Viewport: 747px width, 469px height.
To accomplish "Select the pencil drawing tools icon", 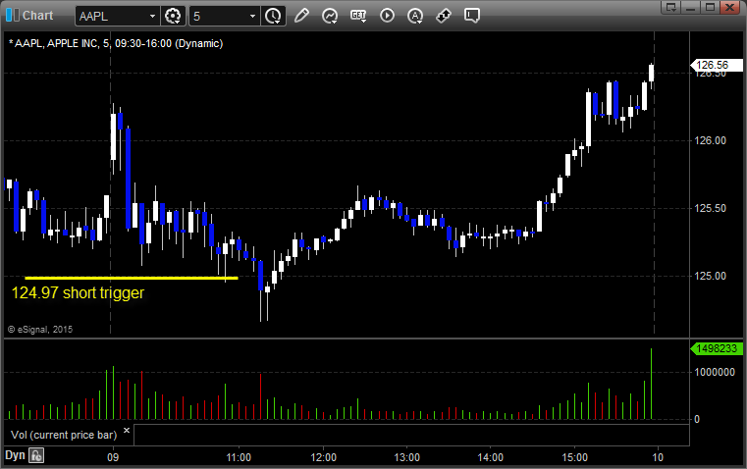I will [x=301, y=16].
